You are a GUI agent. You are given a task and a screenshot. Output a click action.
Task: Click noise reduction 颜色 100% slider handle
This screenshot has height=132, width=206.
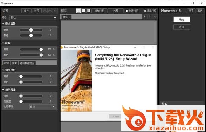click(41, 55)
